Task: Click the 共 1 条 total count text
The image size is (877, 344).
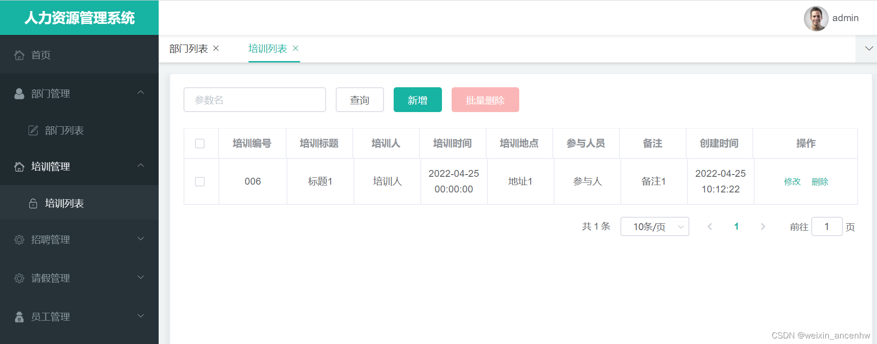Action: pos(596,226)
